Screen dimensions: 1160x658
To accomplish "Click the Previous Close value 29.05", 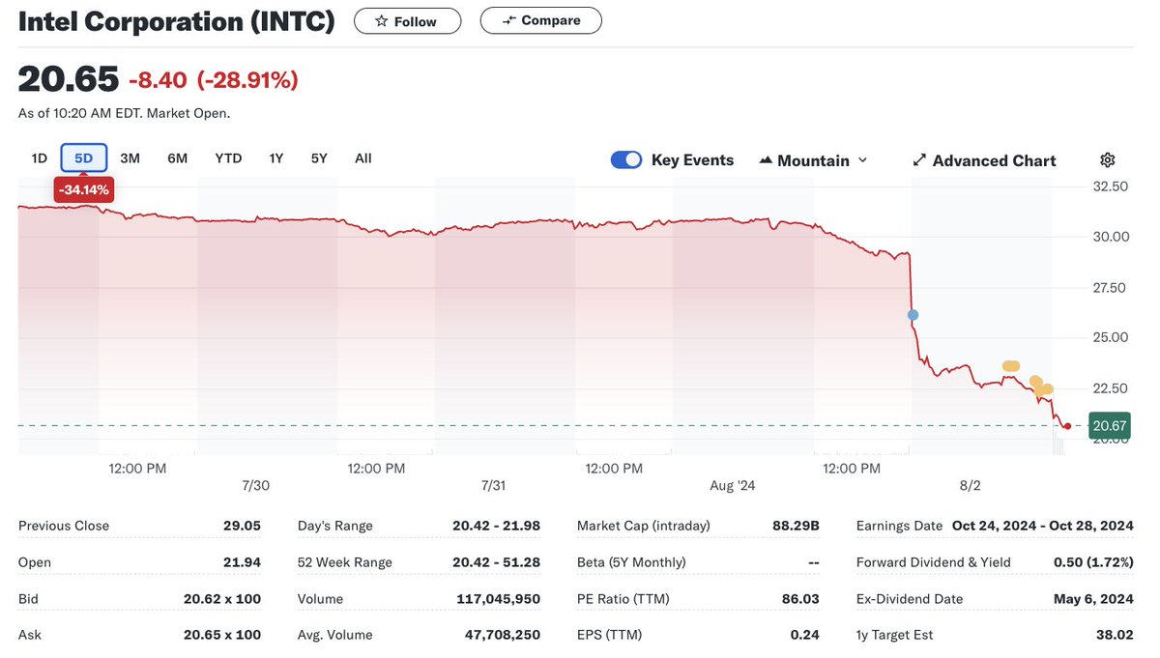I will click(242, 526).
